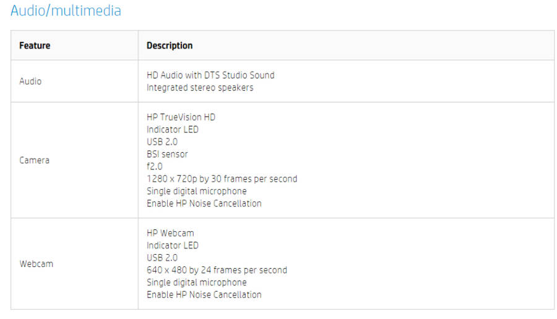557x319 pixels.
Task: Click the Feature column header
Action: [x=35, y=46]
